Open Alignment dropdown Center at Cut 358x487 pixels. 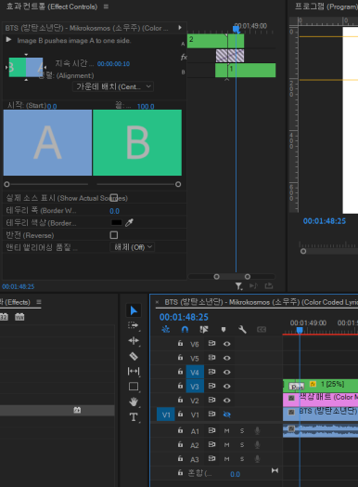coord(113,86)
